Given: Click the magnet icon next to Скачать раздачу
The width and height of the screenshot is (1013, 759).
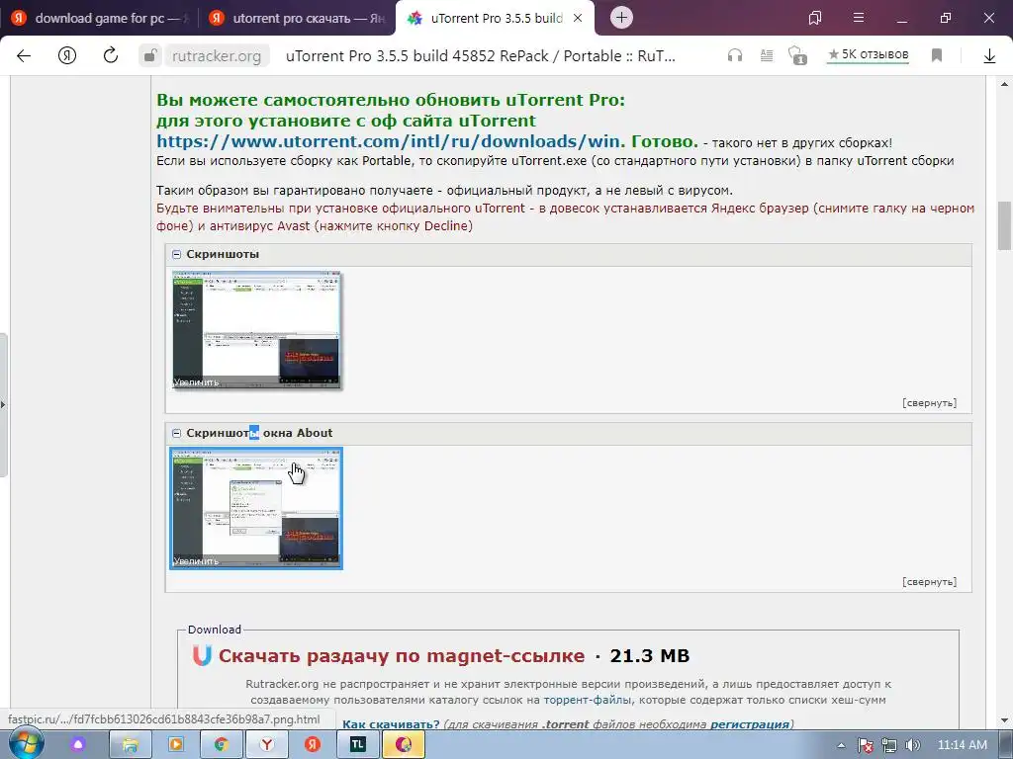Looking at the screenshot, I should (202, 655).
